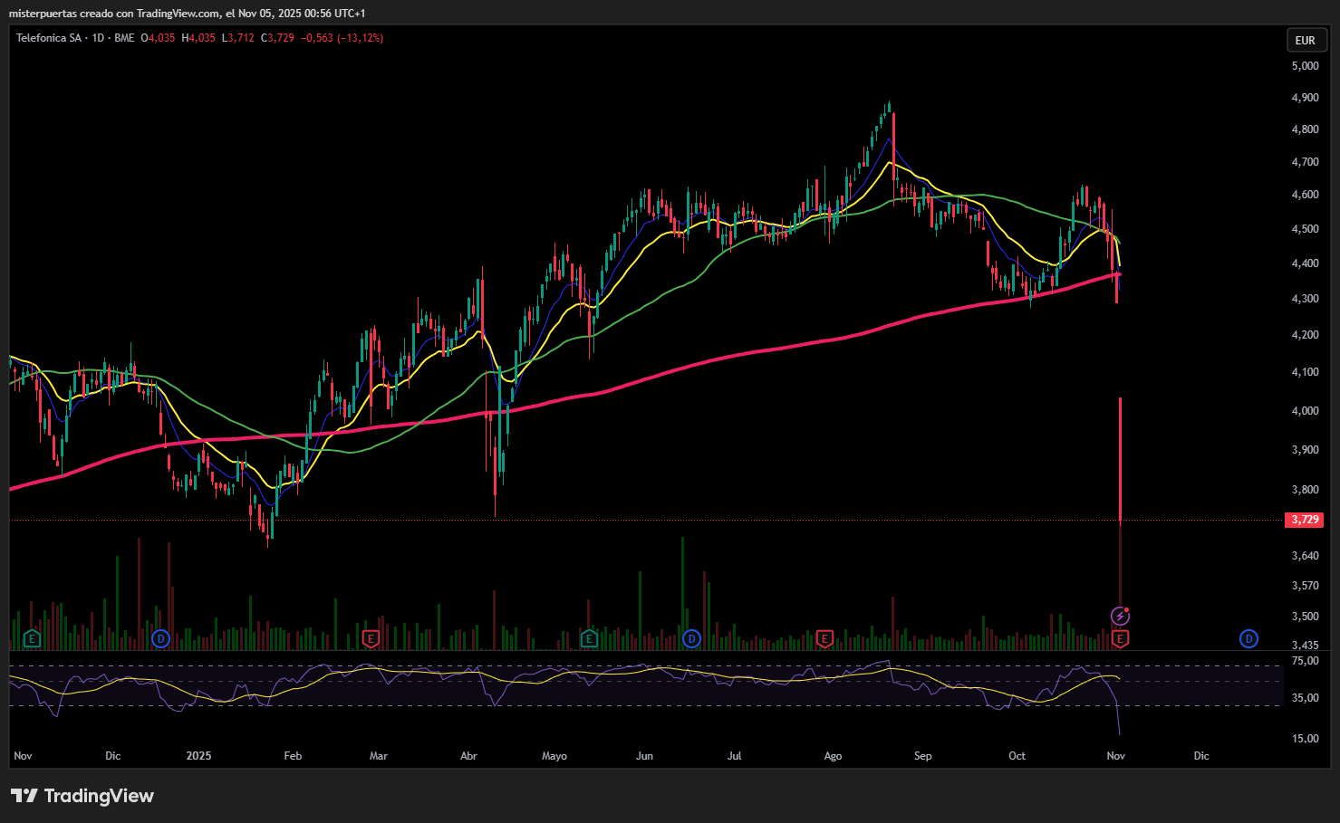1340x823 pixels.
Task: Click the large red candle in November 2025
Action: (x=1121, y=457)
